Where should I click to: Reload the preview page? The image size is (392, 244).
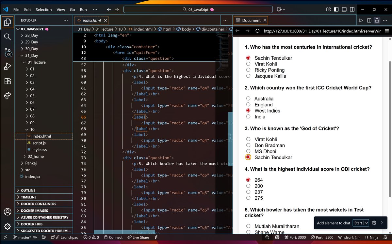[257, 31]
